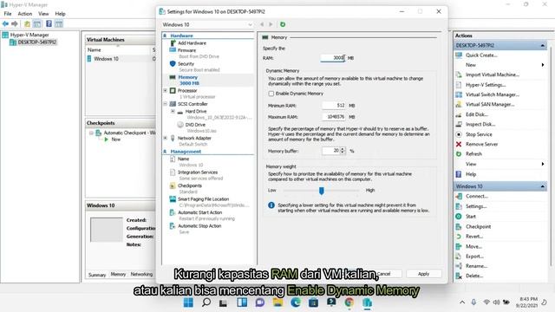Click the Memory weight slider handle
Image resolution: width=555 pixels, height=312 pixels.
pyautogui.click(x=322, y=191)
